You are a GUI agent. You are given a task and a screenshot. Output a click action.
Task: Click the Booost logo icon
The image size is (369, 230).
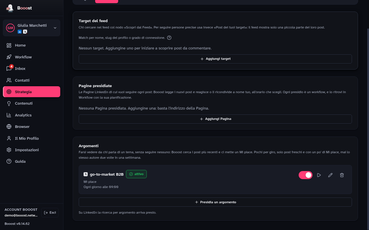pyautogui.click(x=10, y=8)
